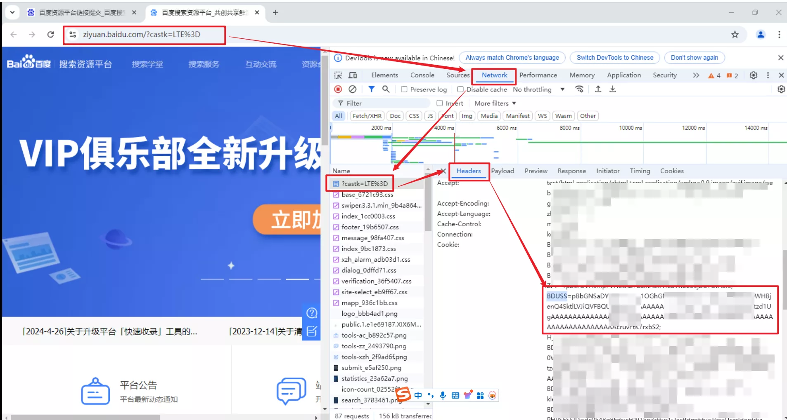Open the Chrome tab search dropdown

click(12, 12)
